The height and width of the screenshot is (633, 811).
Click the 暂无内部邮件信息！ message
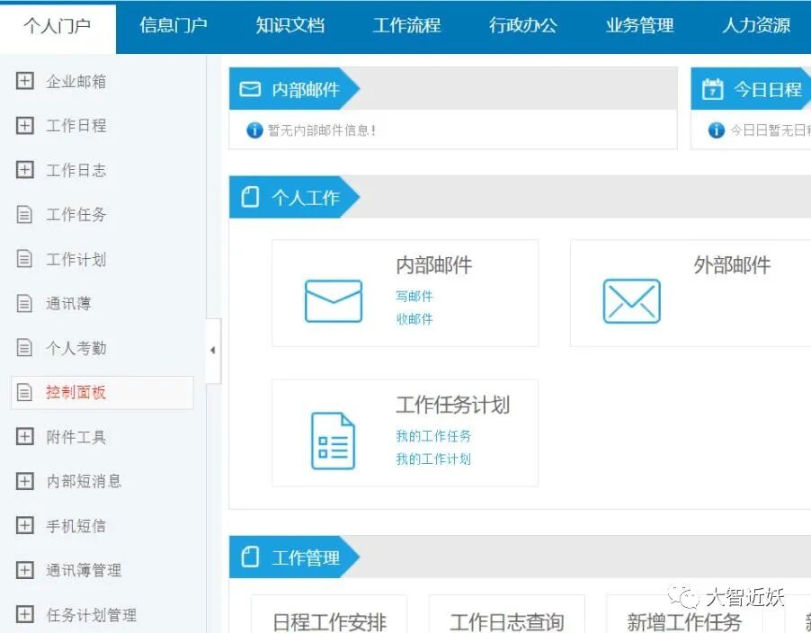(x=322, y=130)
